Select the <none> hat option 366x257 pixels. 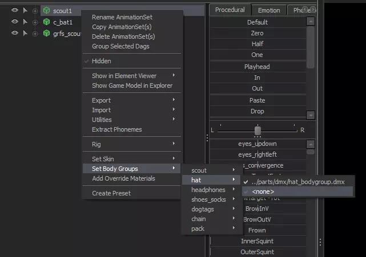297,191
